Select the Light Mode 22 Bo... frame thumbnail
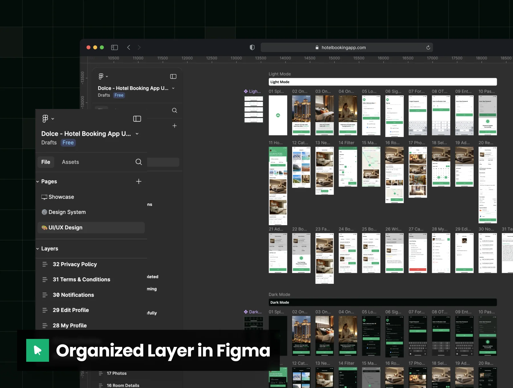513x388 pixels. click(301, 253)
